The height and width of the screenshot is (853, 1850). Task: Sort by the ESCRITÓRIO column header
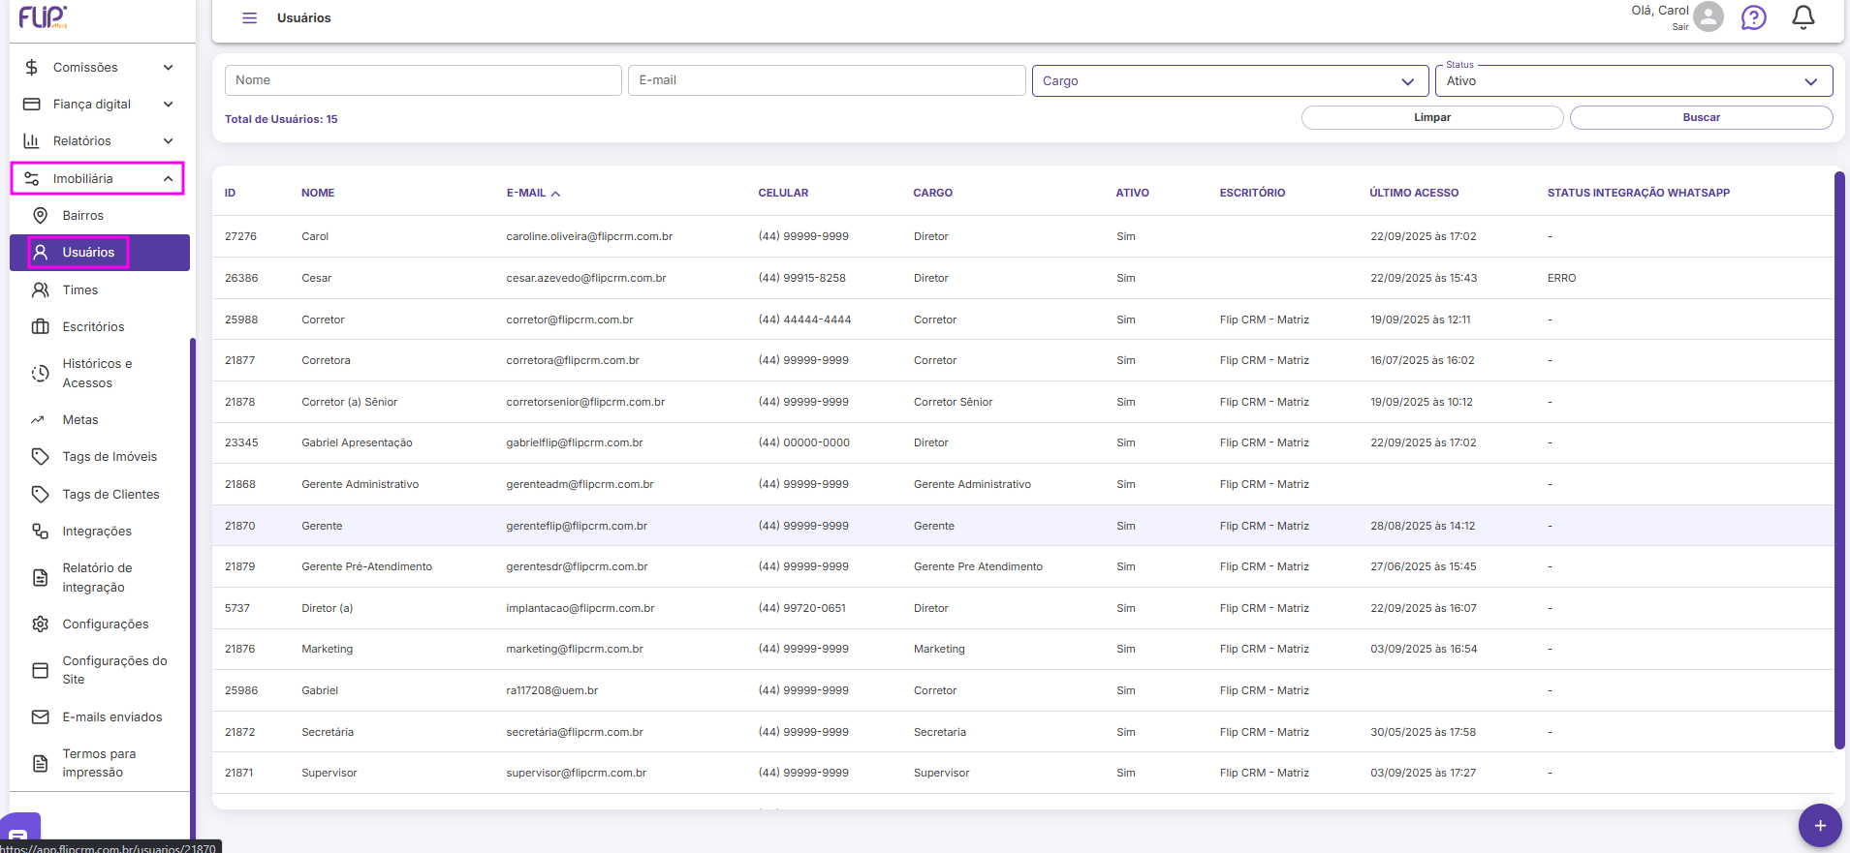point(1252,194)
